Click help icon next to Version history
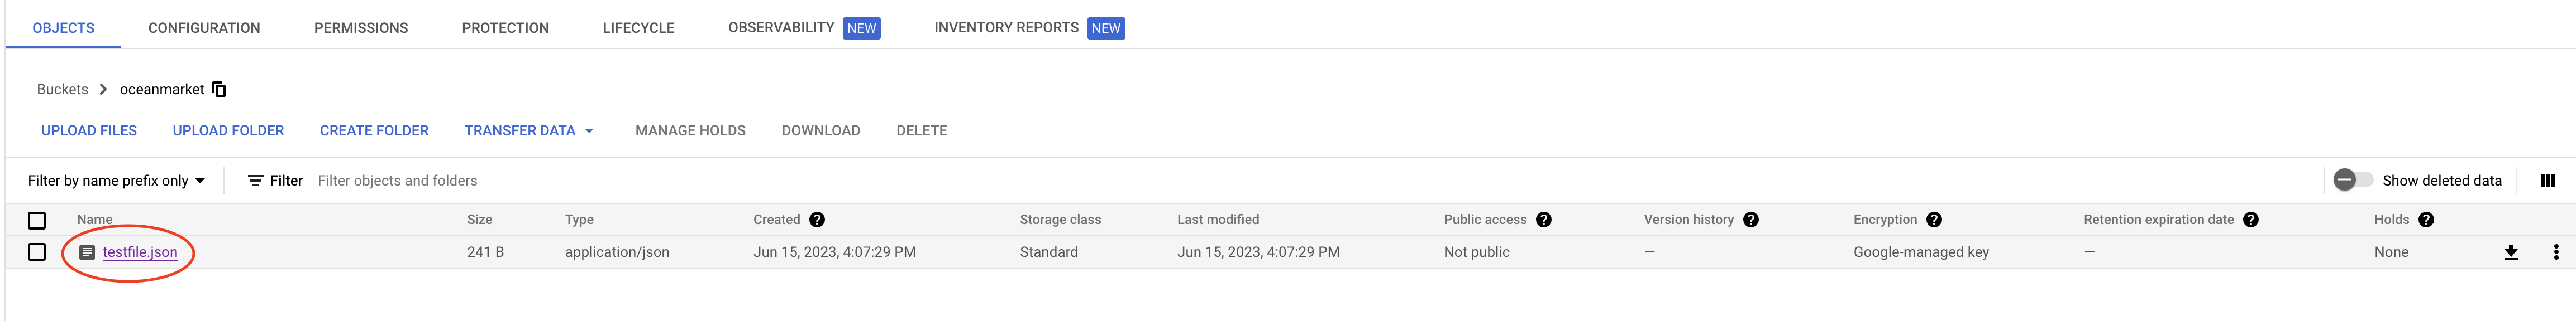The height and width of the screenshot is (321, 2576). 1750,220
